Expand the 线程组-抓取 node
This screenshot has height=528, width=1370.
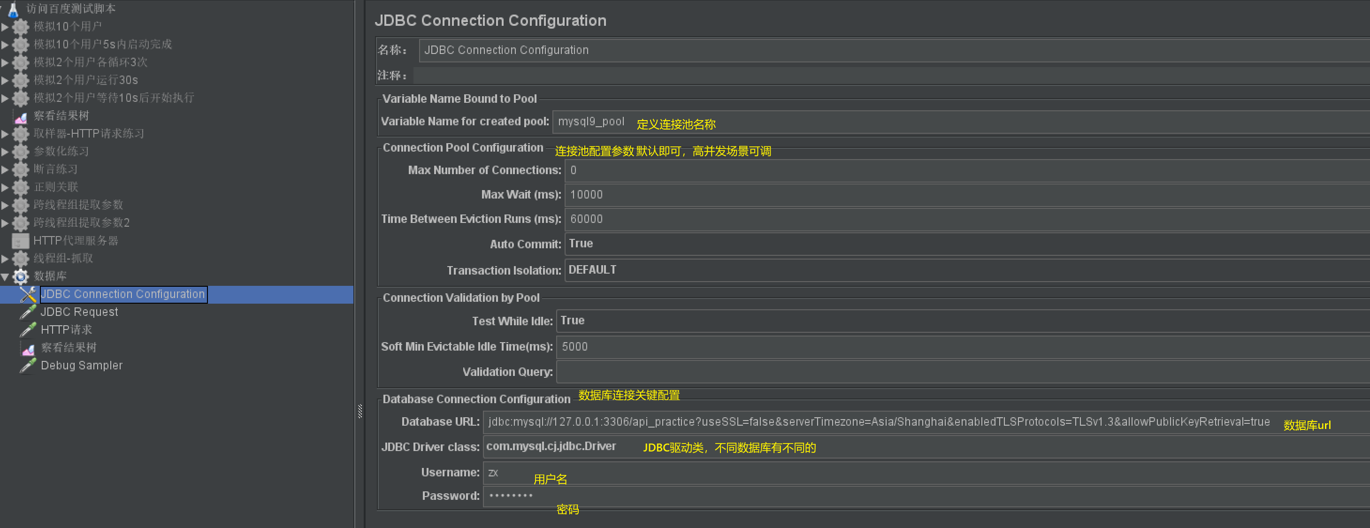(5, 259)
